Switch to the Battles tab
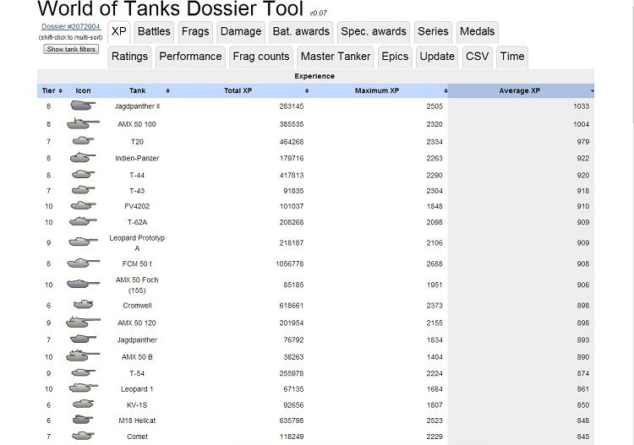Screen dimensions: 634x445 pos(154,31)
